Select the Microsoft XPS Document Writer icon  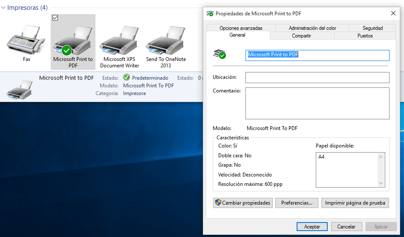click(x=119, y=40)
